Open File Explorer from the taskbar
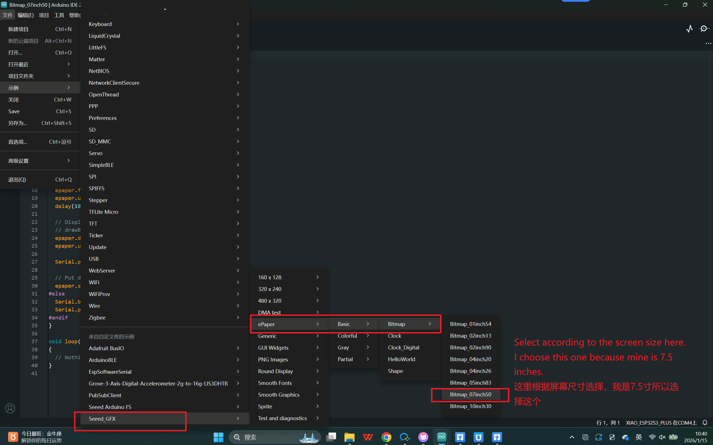The image size is (713, 445). (349, 437)
